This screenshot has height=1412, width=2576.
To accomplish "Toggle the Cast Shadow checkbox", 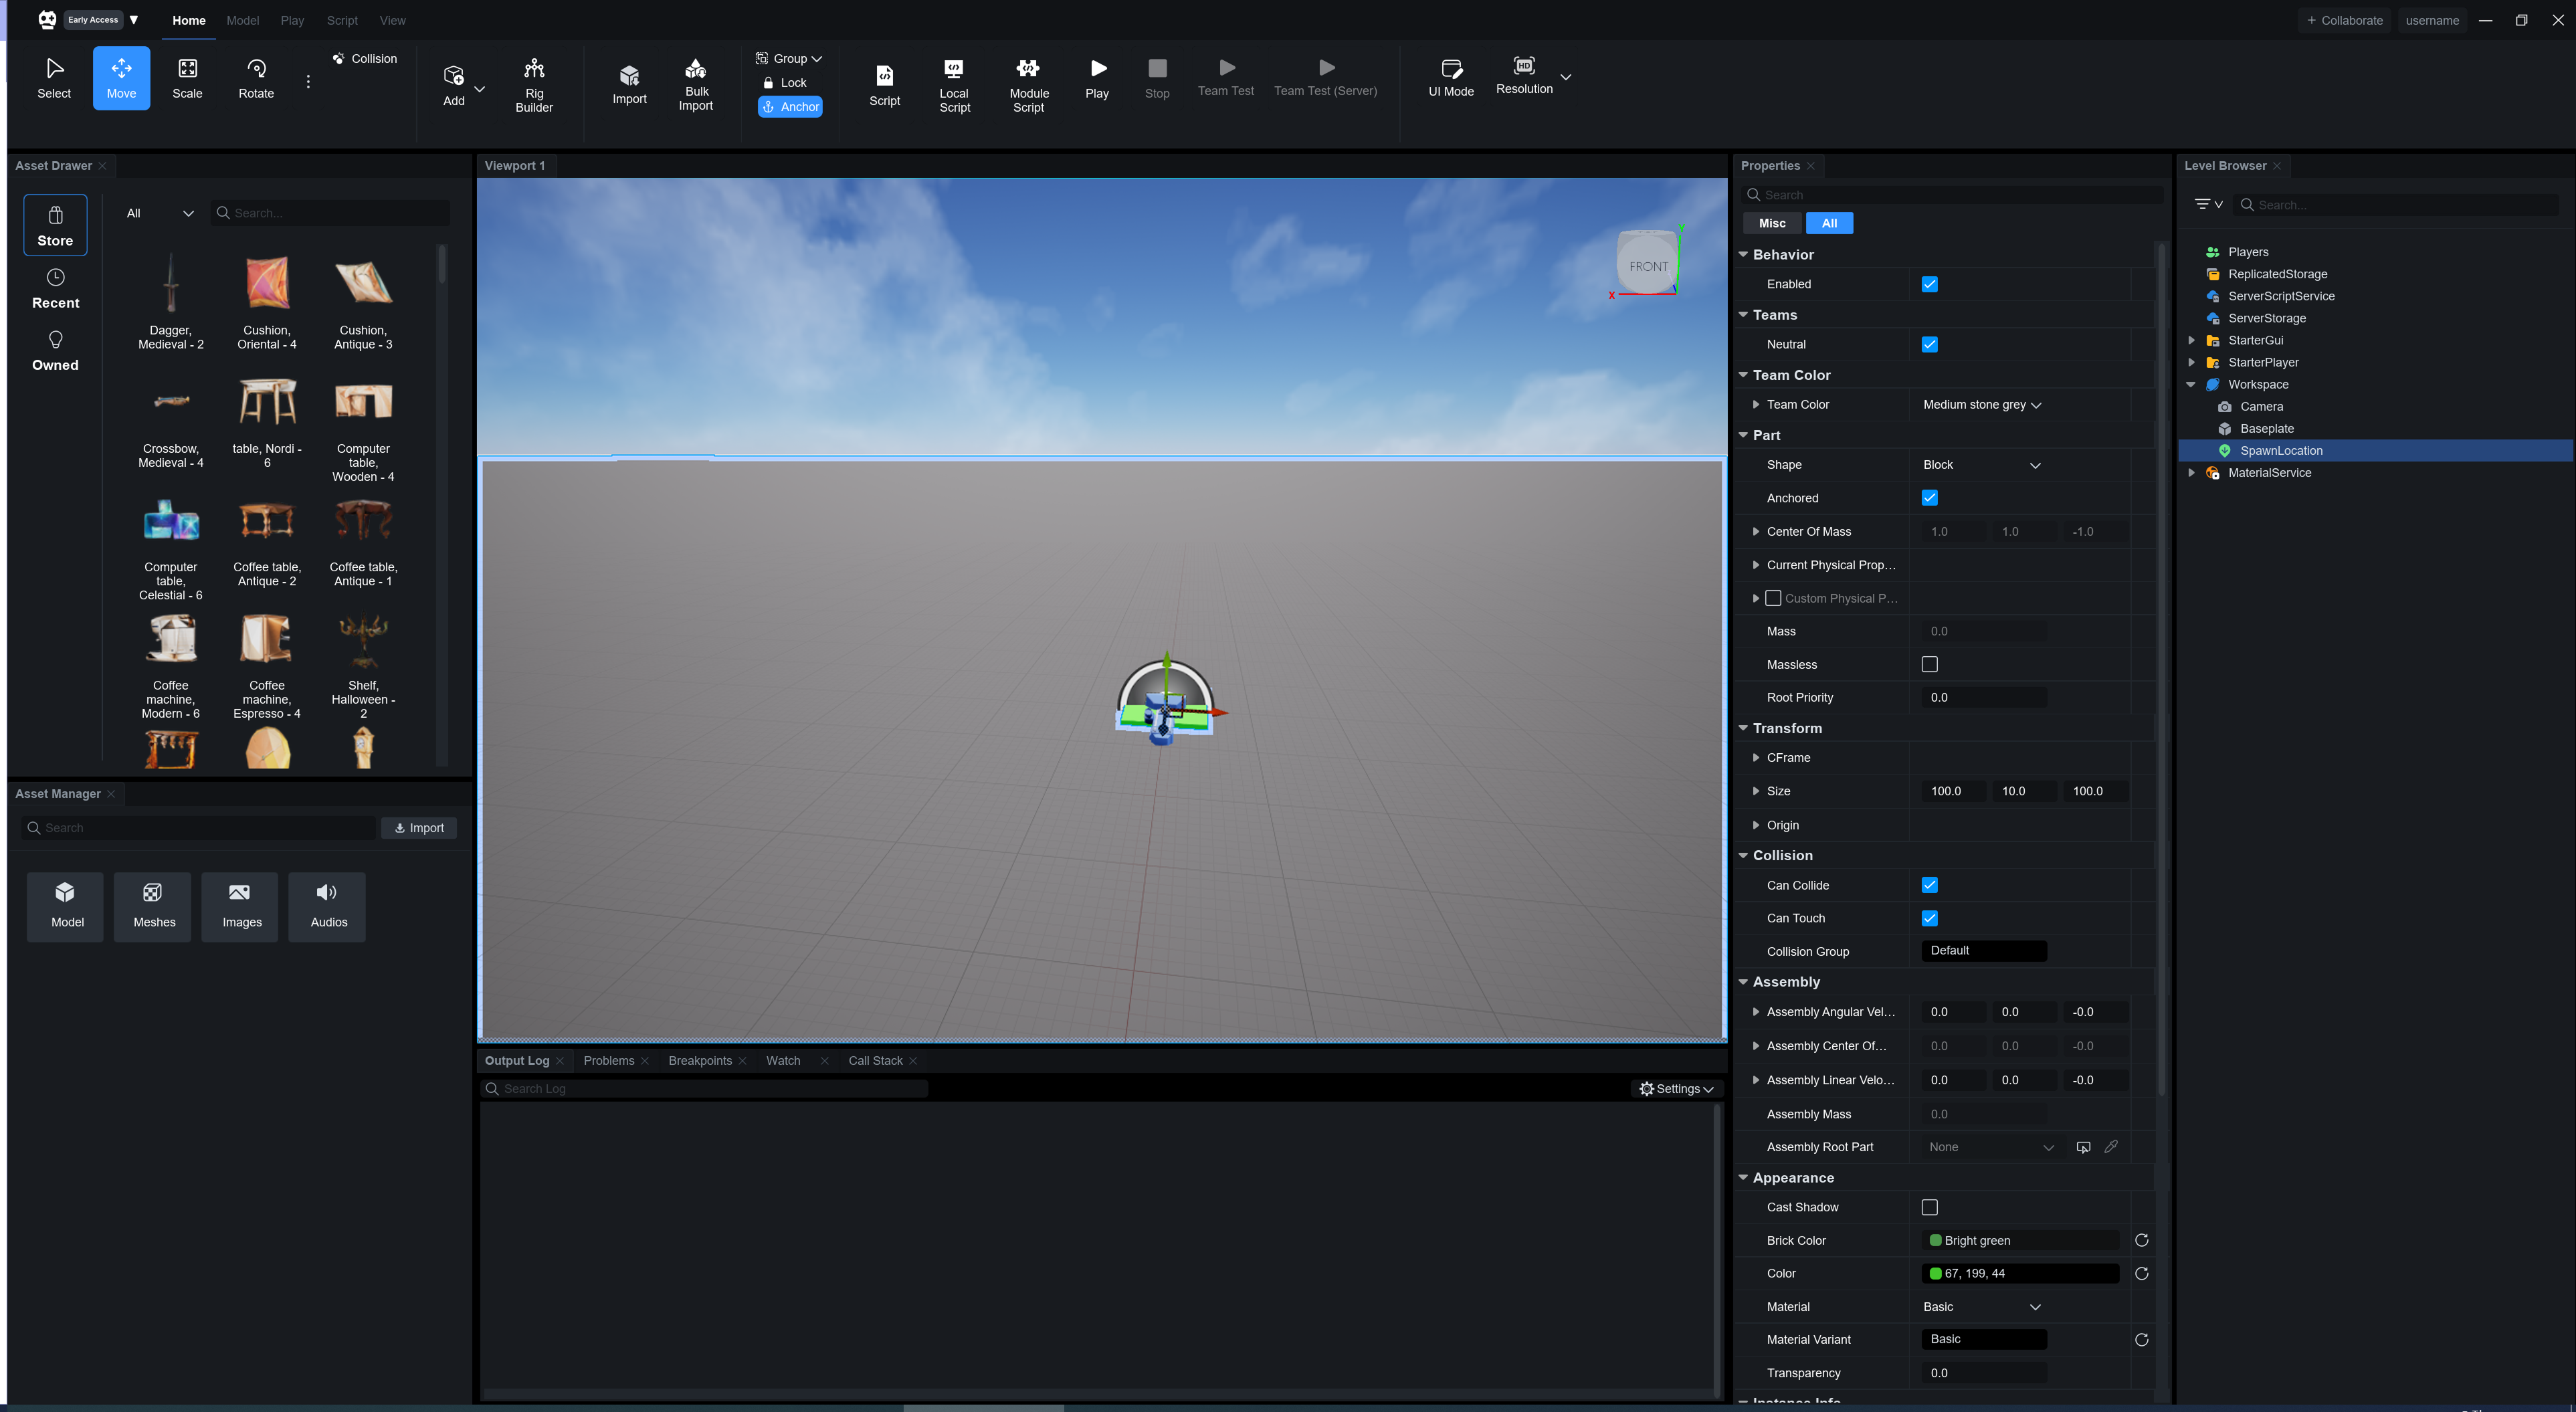I will [1929, 1207].
